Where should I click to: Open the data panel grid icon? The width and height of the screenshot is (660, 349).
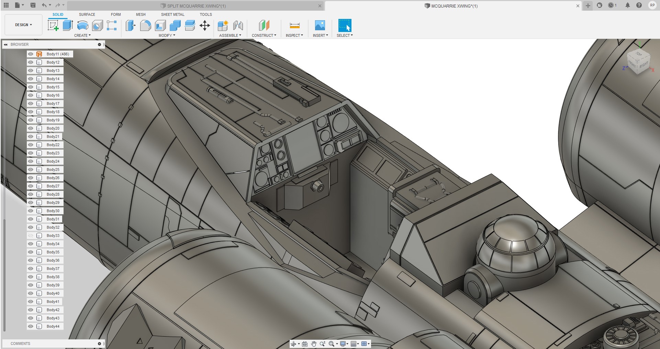(6, 5)
